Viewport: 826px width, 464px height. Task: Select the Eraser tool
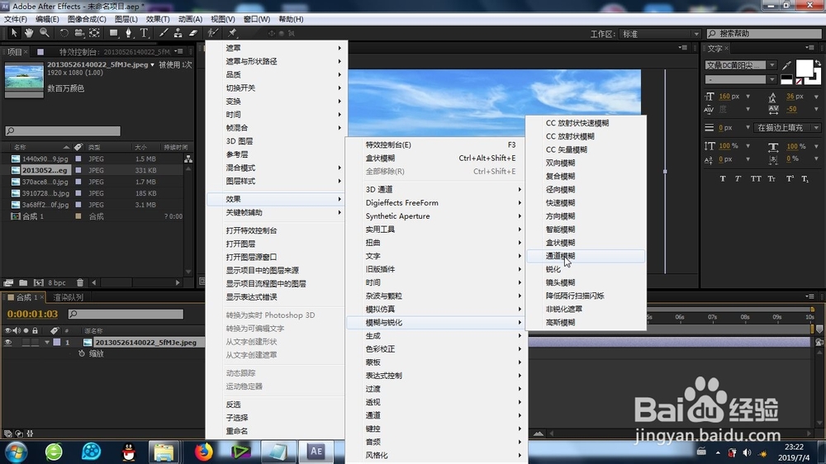(x=193, y=33)
